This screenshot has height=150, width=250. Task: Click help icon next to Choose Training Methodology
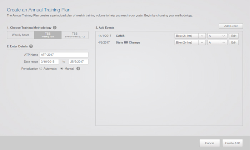pyautogui.click(x=55, y=27)
